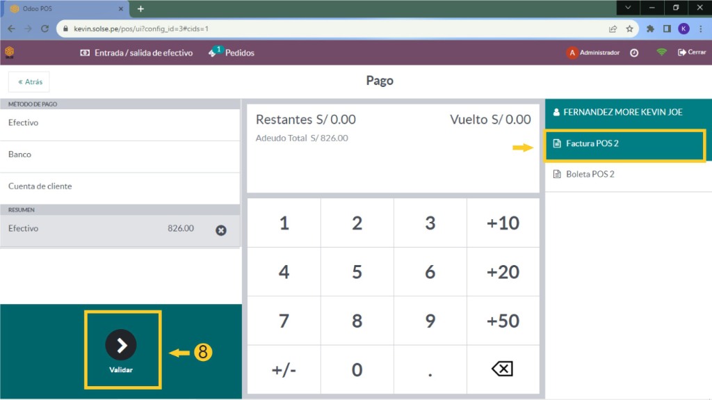Click the WiFi connection status icon
This screenshot has height=400, width=712.
(661, 53)
